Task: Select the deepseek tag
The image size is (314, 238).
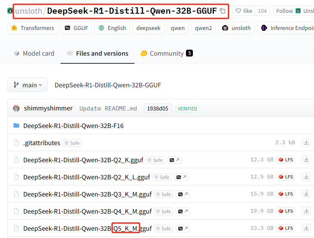Action: pos(148,28)
